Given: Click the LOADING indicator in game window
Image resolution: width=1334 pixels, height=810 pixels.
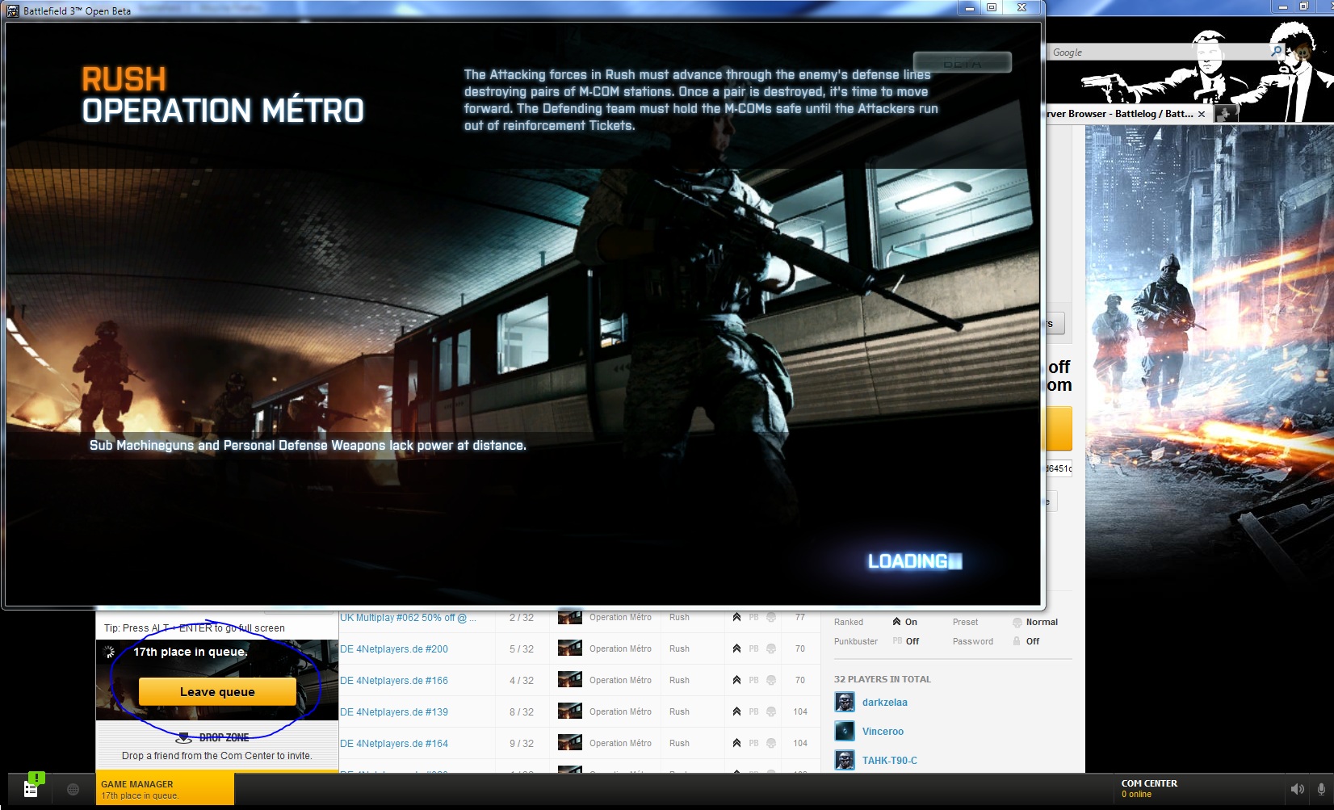Looking at the screenshot, I should (915, 561).
